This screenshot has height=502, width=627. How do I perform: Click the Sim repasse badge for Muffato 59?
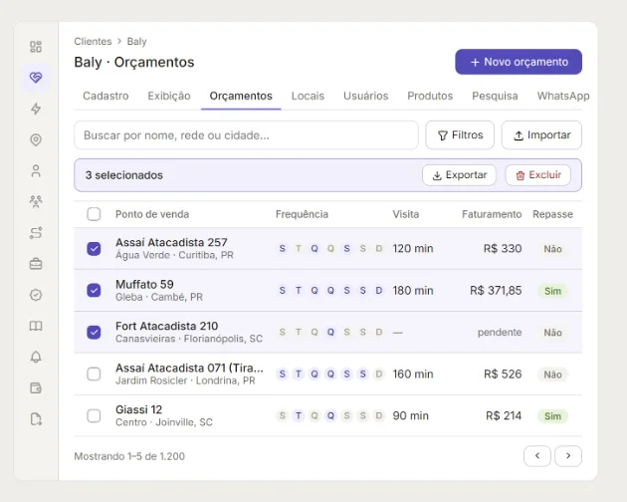[552, 291]
